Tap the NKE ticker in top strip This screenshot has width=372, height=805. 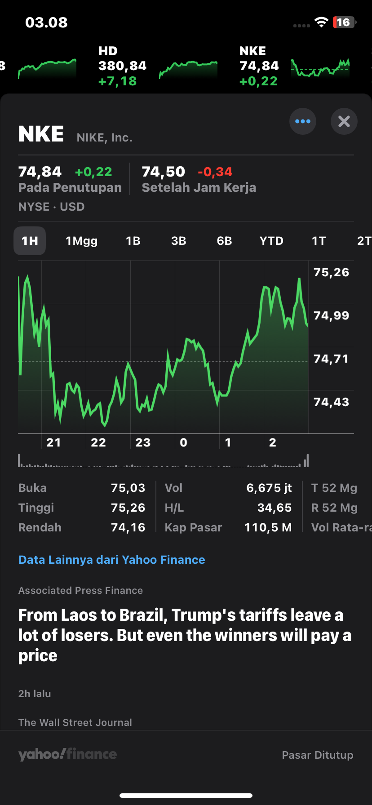tap(259, 66)
